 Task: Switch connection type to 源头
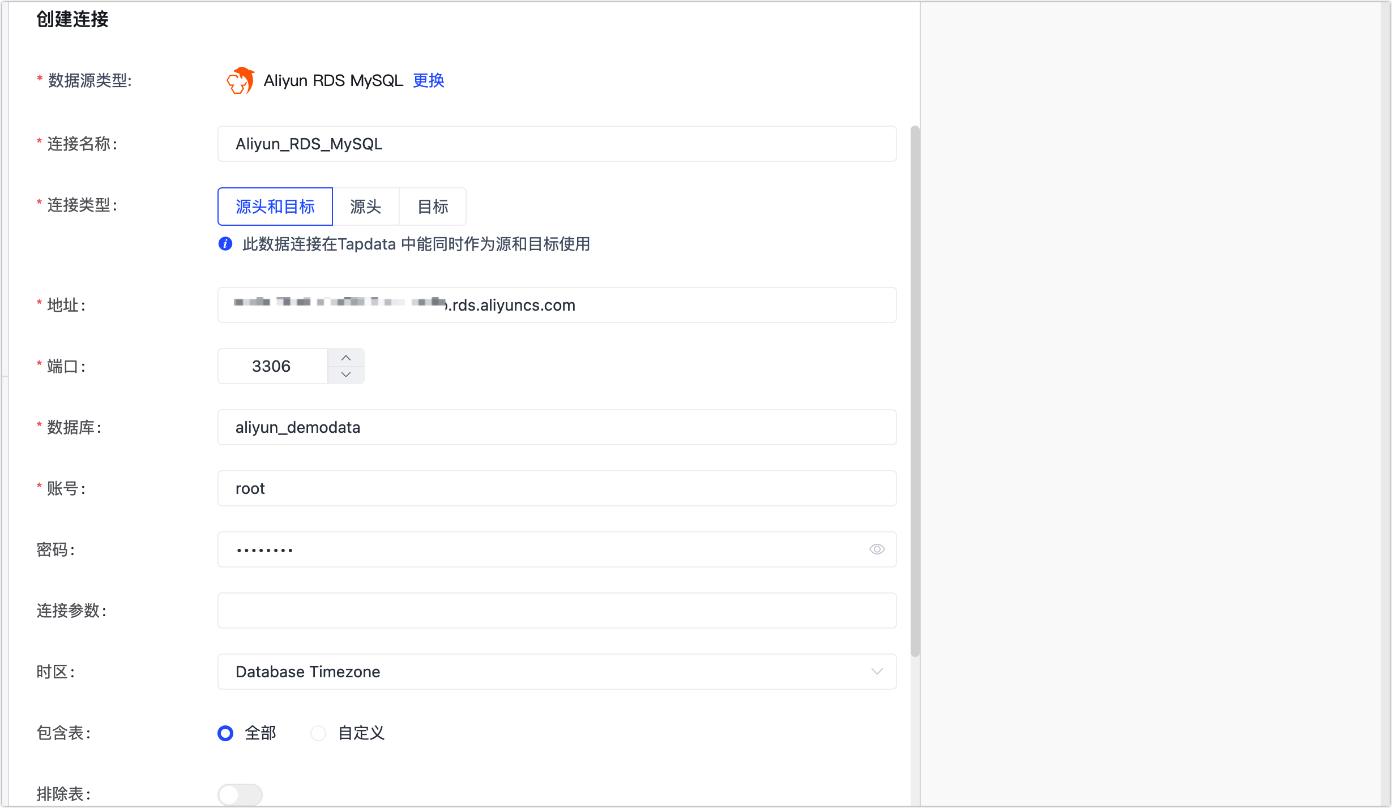pyautogui.click(x=366, y=207)
